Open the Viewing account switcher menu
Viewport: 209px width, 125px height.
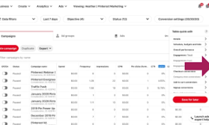(x=100, y=6)
